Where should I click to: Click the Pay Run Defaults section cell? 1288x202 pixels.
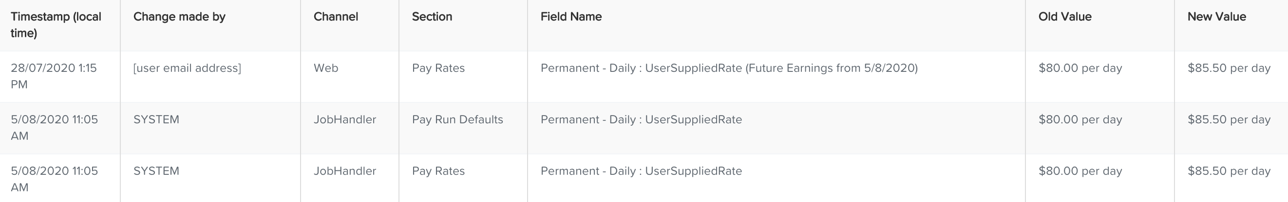tap(457, 120)
